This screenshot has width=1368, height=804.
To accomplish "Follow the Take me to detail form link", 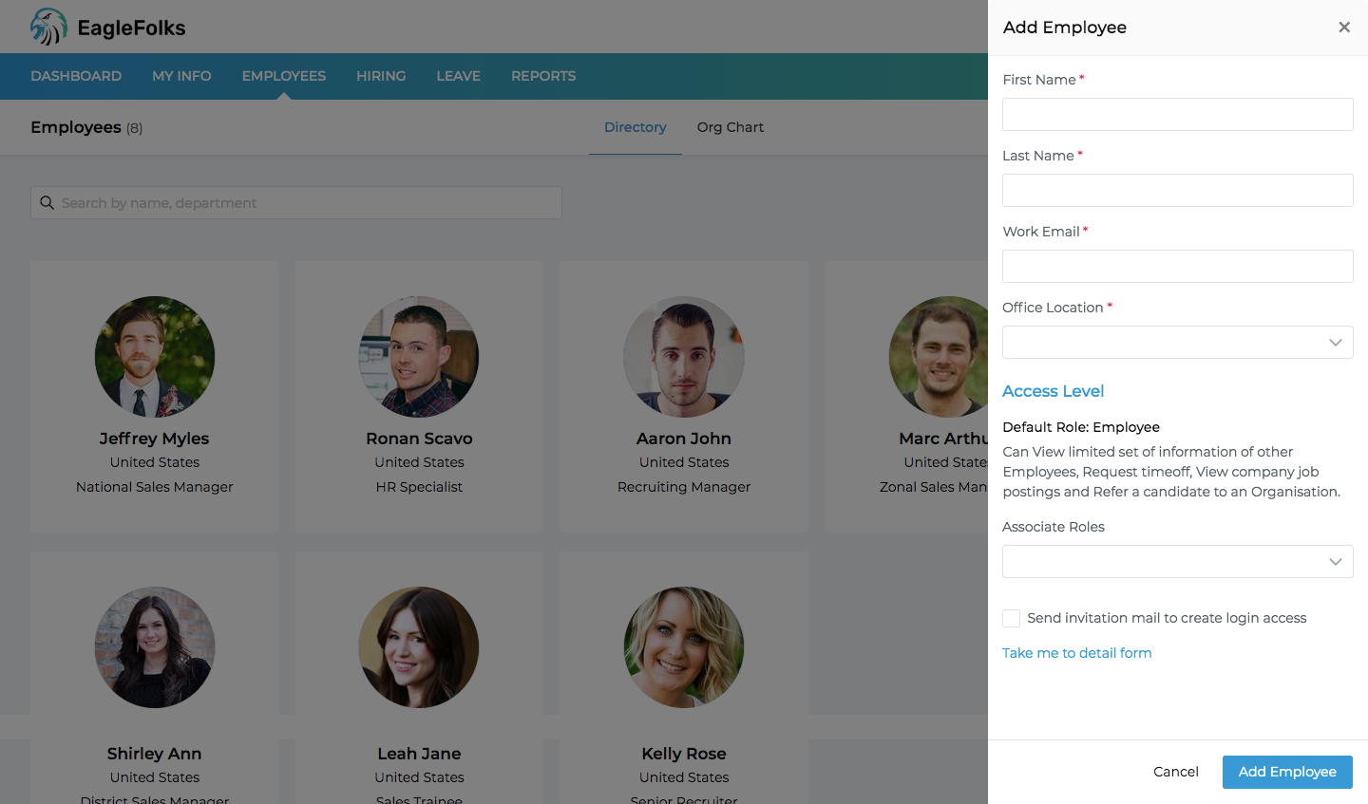I will tap(1077, 653).
